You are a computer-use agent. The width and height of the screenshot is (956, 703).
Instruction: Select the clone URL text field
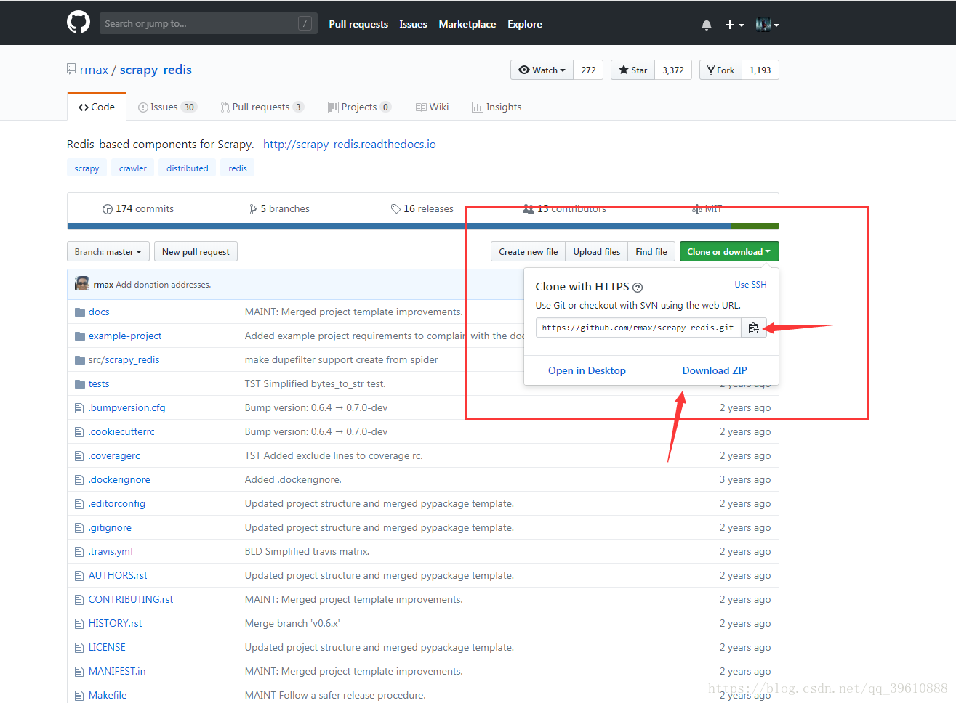coord(638,328)
